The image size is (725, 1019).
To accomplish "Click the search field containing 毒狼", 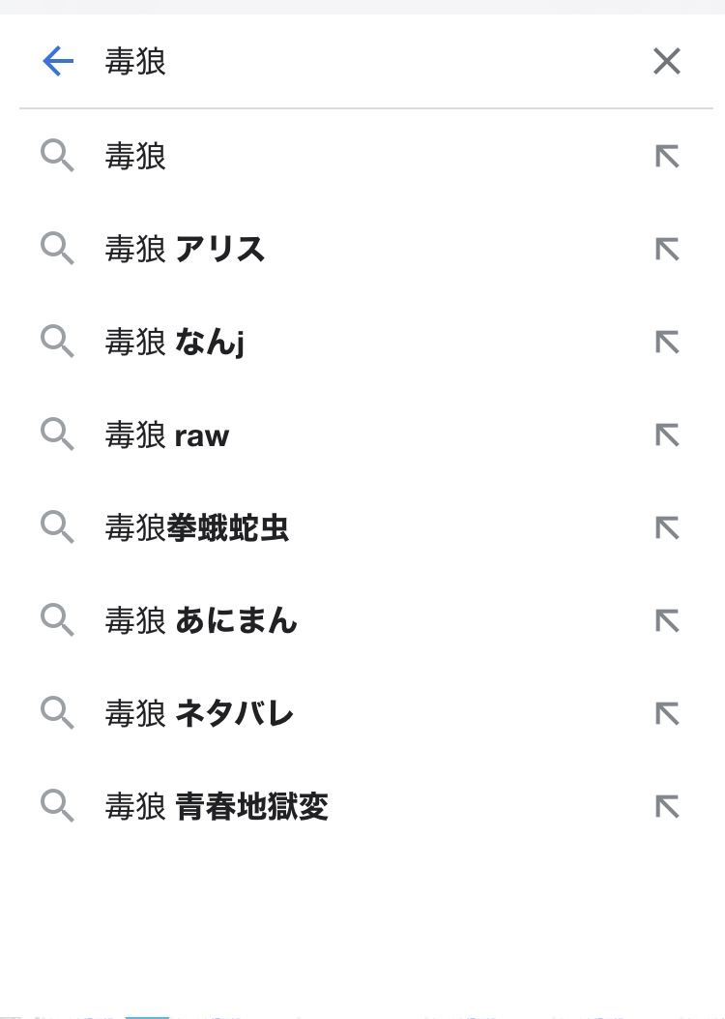I will (x=367, y=63).
